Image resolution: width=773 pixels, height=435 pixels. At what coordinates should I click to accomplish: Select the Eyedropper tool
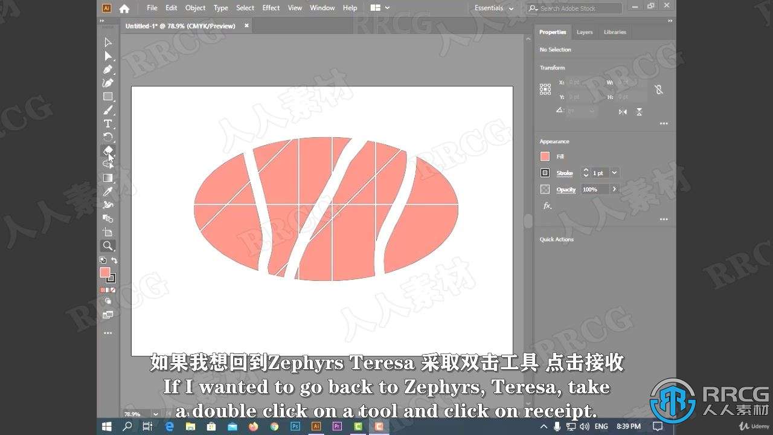(x=107, y=192)
